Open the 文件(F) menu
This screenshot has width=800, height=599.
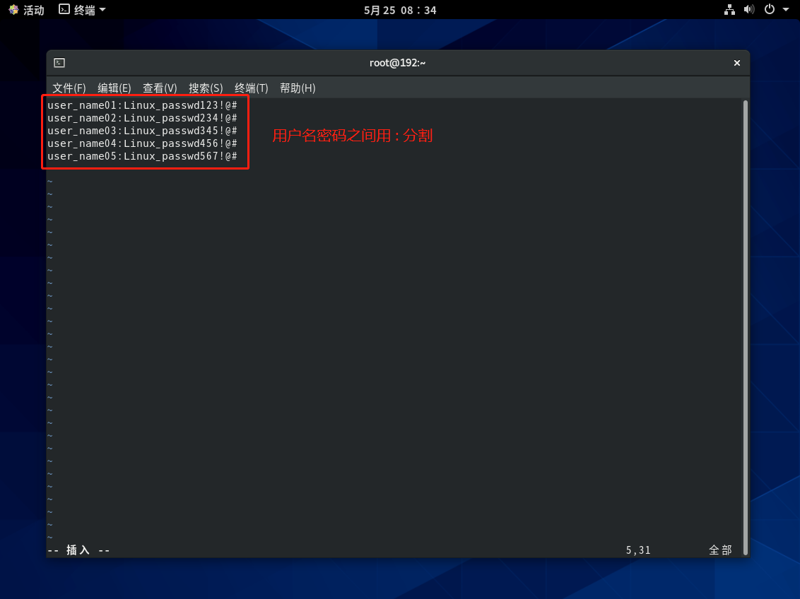(x=69, y=88)
